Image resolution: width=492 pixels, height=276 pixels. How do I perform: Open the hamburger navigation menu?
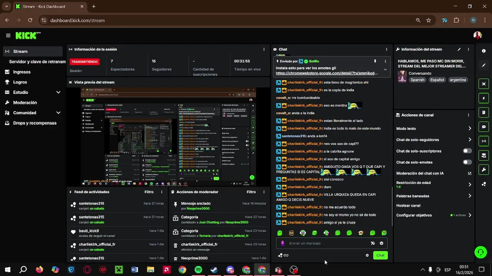[8, 36]
